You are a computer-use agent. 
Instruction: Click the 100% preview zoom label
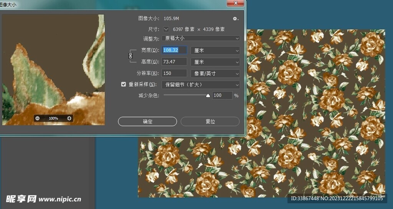point(53,118)
